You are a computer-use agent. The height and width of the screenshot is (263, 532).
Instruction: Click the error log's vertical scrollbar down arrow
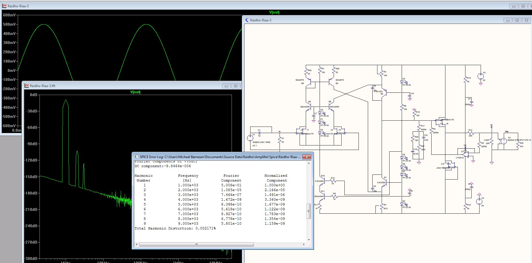tap(309, 240)
